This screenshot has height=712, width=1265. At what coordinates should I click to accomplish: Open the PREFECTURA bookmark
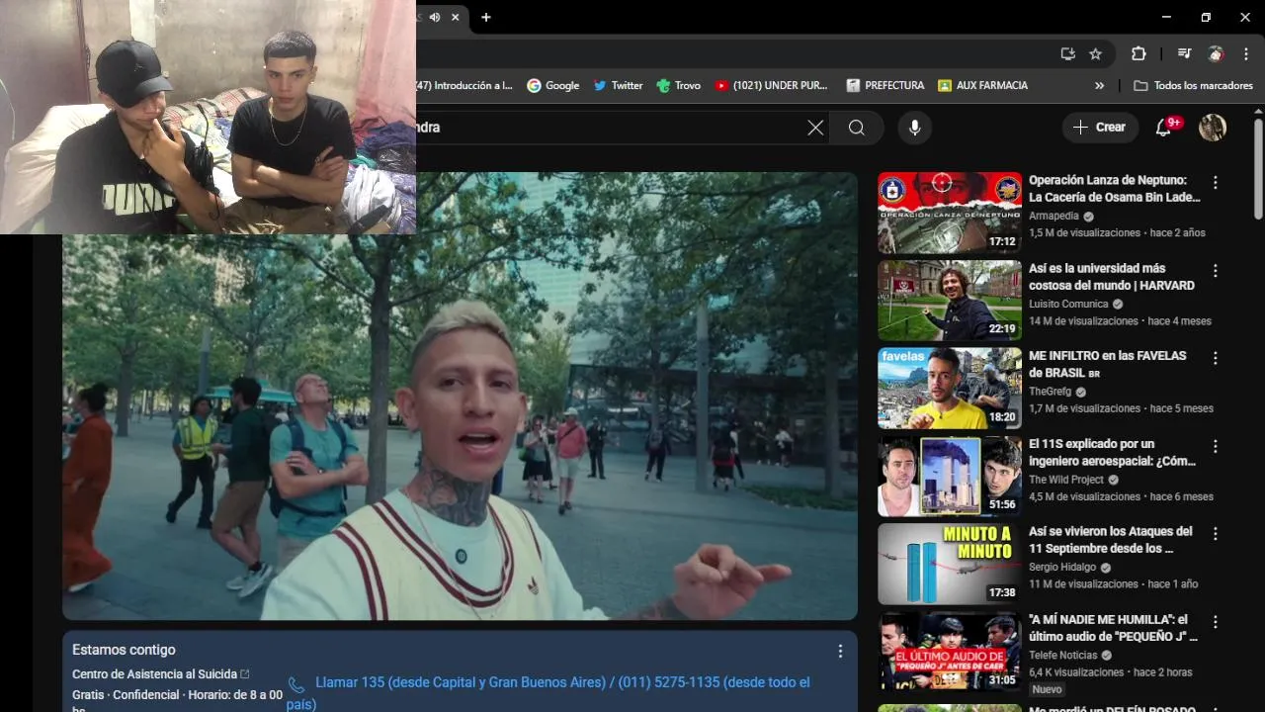pos(885,86)
